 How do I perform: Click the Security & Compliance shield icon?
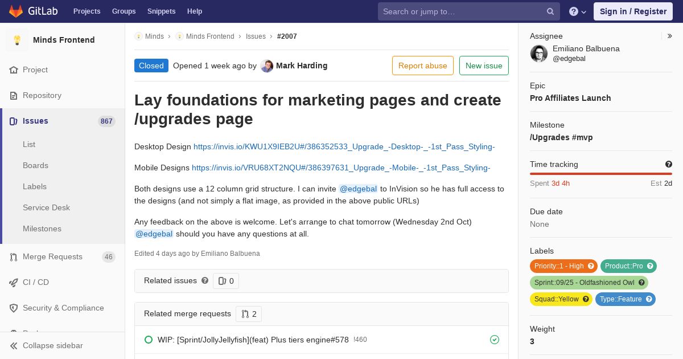click(x=14, y=308)
